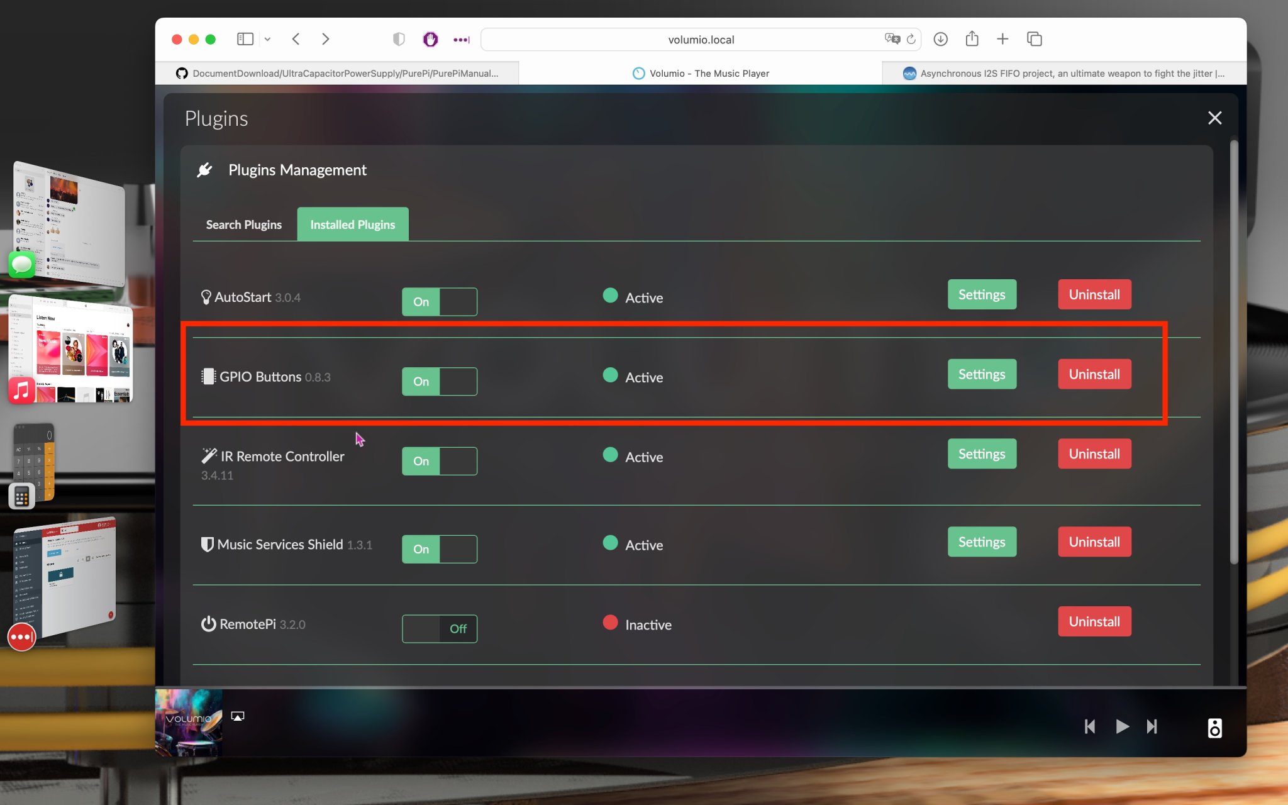Click the AutoStart Active status text
Screen dimensions: 1288x805
[644, 297]
